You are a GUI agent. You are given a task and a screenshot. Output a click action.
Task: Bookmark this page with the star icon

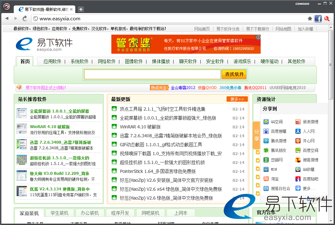coord(310,19)
